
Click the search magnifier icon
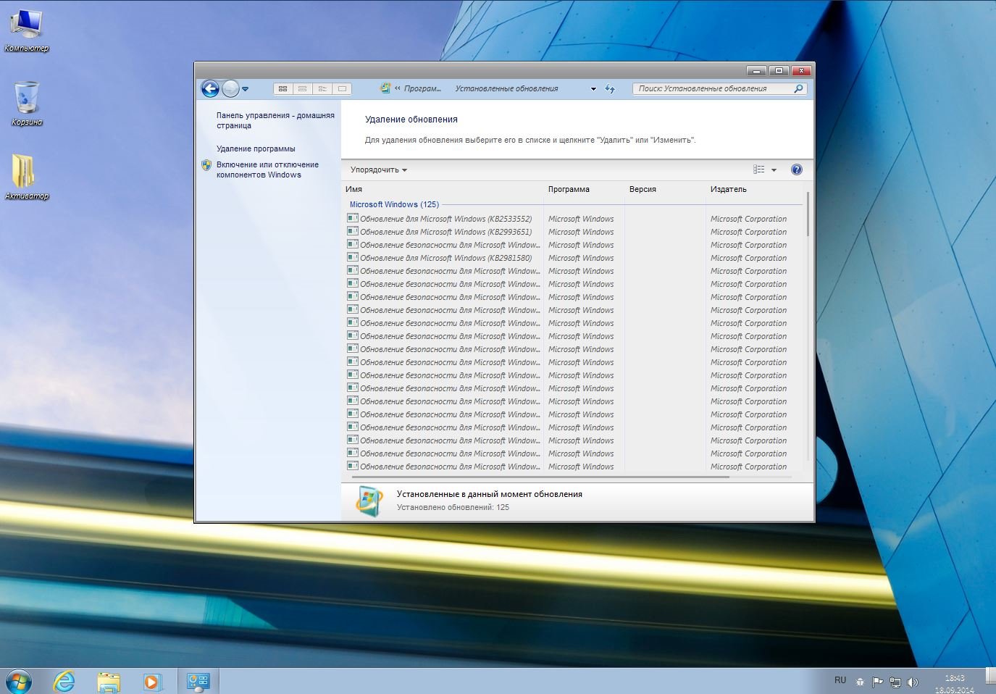tap(798, 88)
